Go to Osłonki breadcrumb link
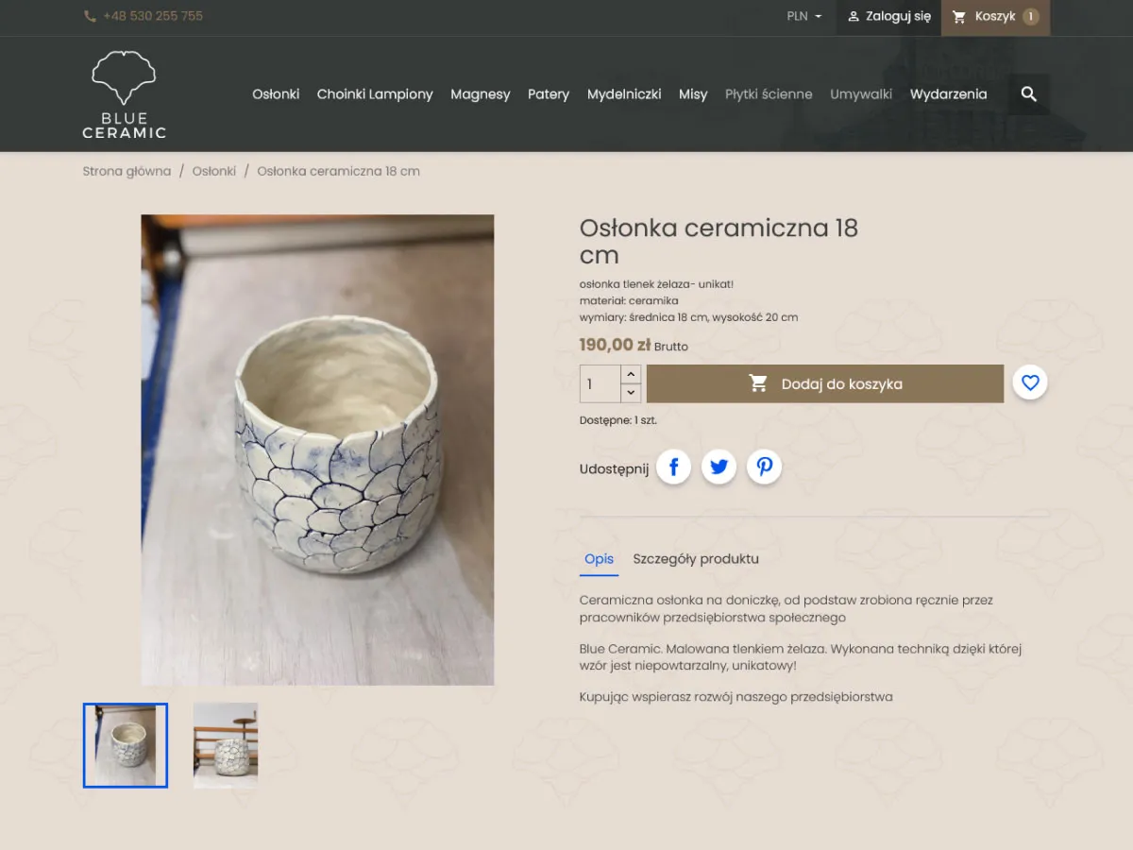The height and width of the screenshot is (850, 1133). [x=214, y=172]
